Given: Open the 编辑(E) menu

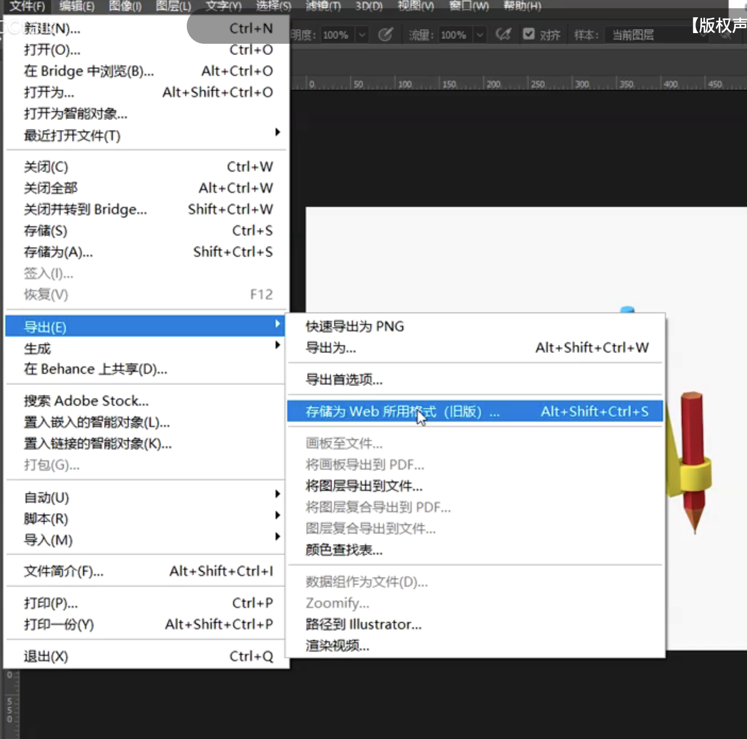Looking at the screenshot, I should (77, 6).
